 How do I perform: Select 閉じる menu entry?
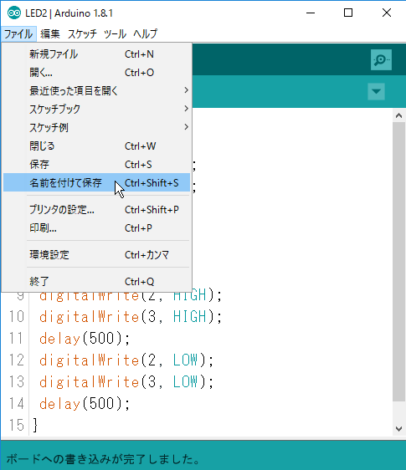(x=96, y=146)
